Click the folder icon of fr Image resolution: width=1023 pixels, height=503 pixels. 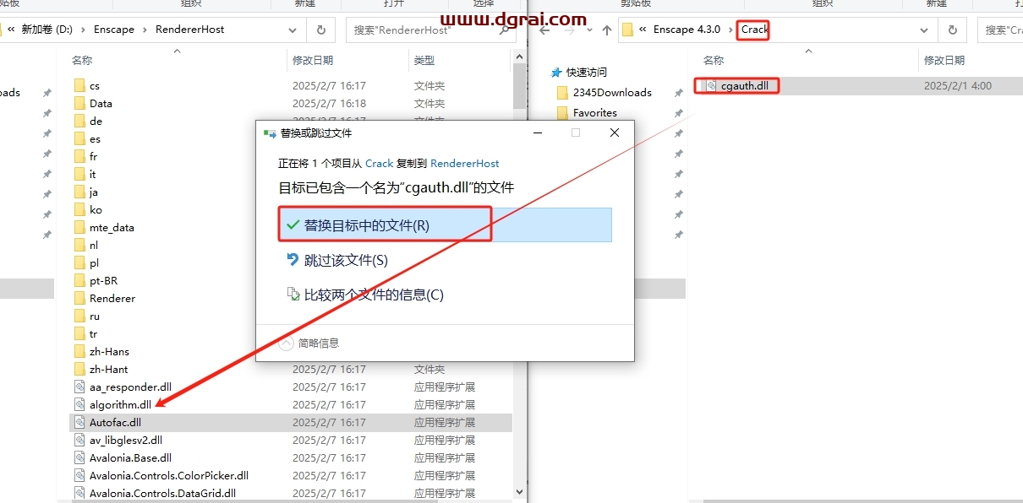coord(80,156)
